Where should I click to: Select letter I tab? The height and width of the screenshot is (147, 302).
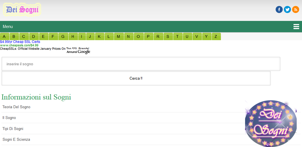click(82, 36)
